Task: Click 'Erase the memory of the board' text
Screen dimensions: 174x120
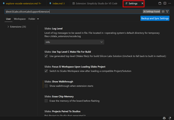Action: point(74,101)
